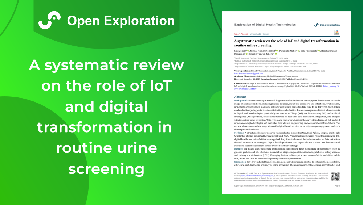
Task: Open Nirmal Kumar Mohakud's ORCID icon
Action: click(277, 51)
